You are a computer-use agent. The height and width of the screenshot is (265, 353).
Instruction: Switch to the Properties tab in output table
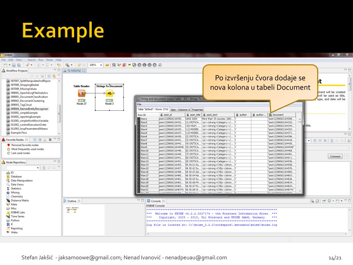point(198,110)
